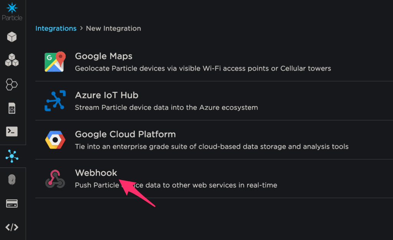Click the New Integration breadcrumb text
This screenshot has height=240, width=393.
pyautogui.click(x=113, y=28)
